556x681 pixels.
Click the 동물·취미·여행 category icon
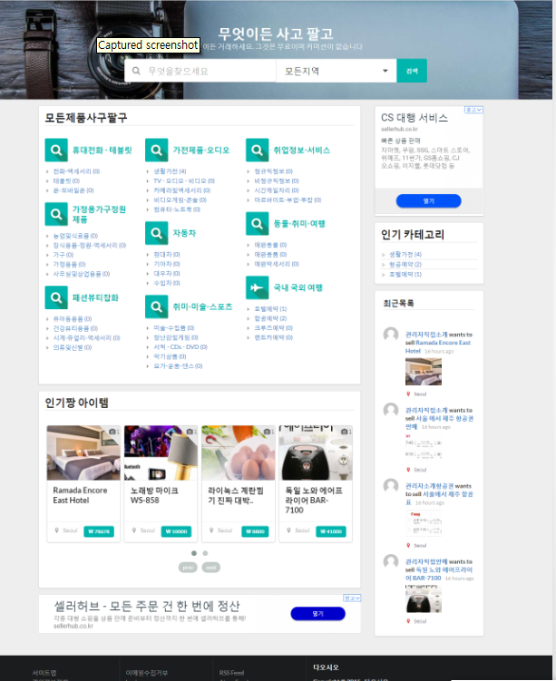(257, 223)
